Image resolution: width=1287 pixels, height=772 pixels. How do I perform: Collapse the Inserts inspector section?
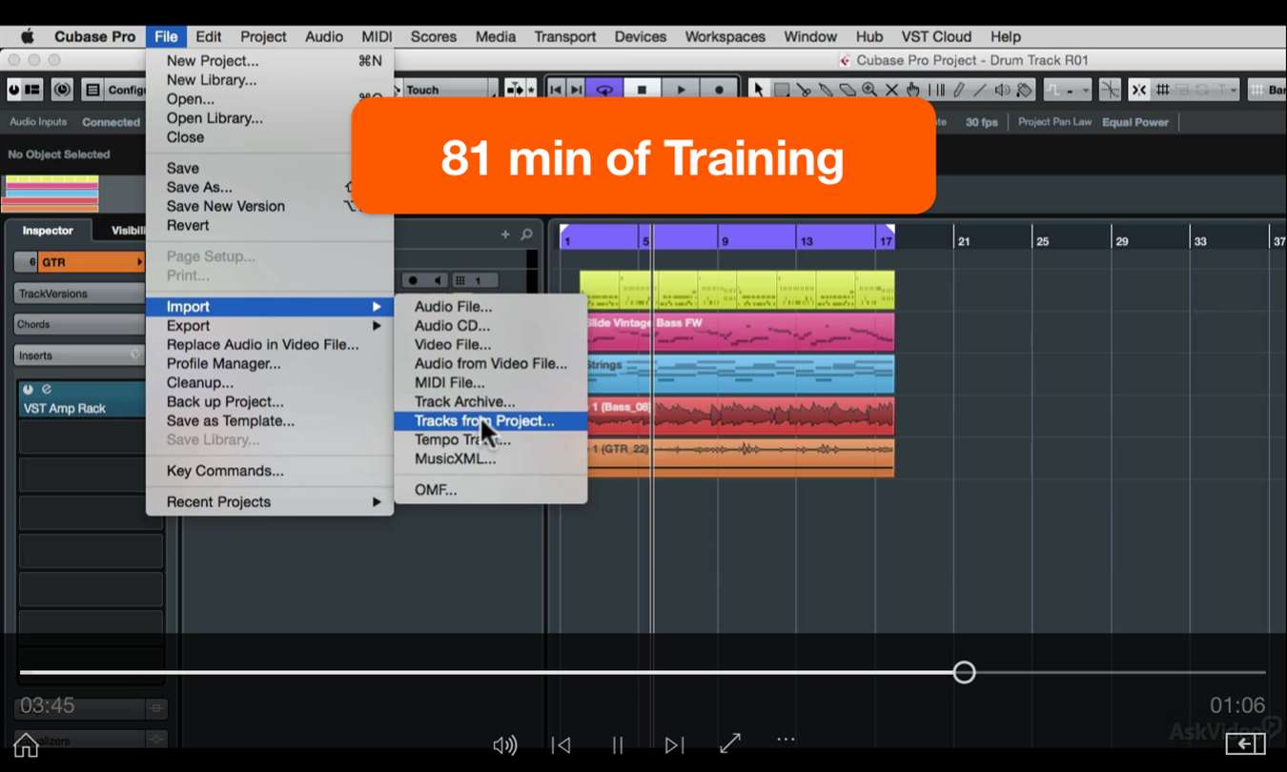79,355
